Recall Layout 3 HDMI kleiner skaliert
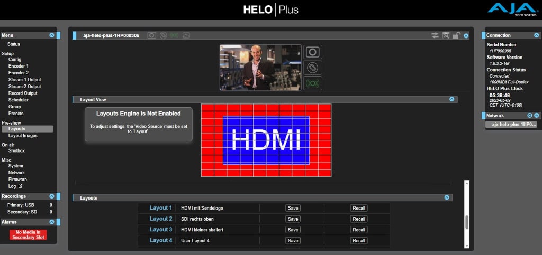 point(359,230)
